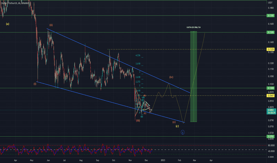Click the Dec time axis label
This screenshot has height=163, width=277.
pyautogui.click(x=146, y=160)
